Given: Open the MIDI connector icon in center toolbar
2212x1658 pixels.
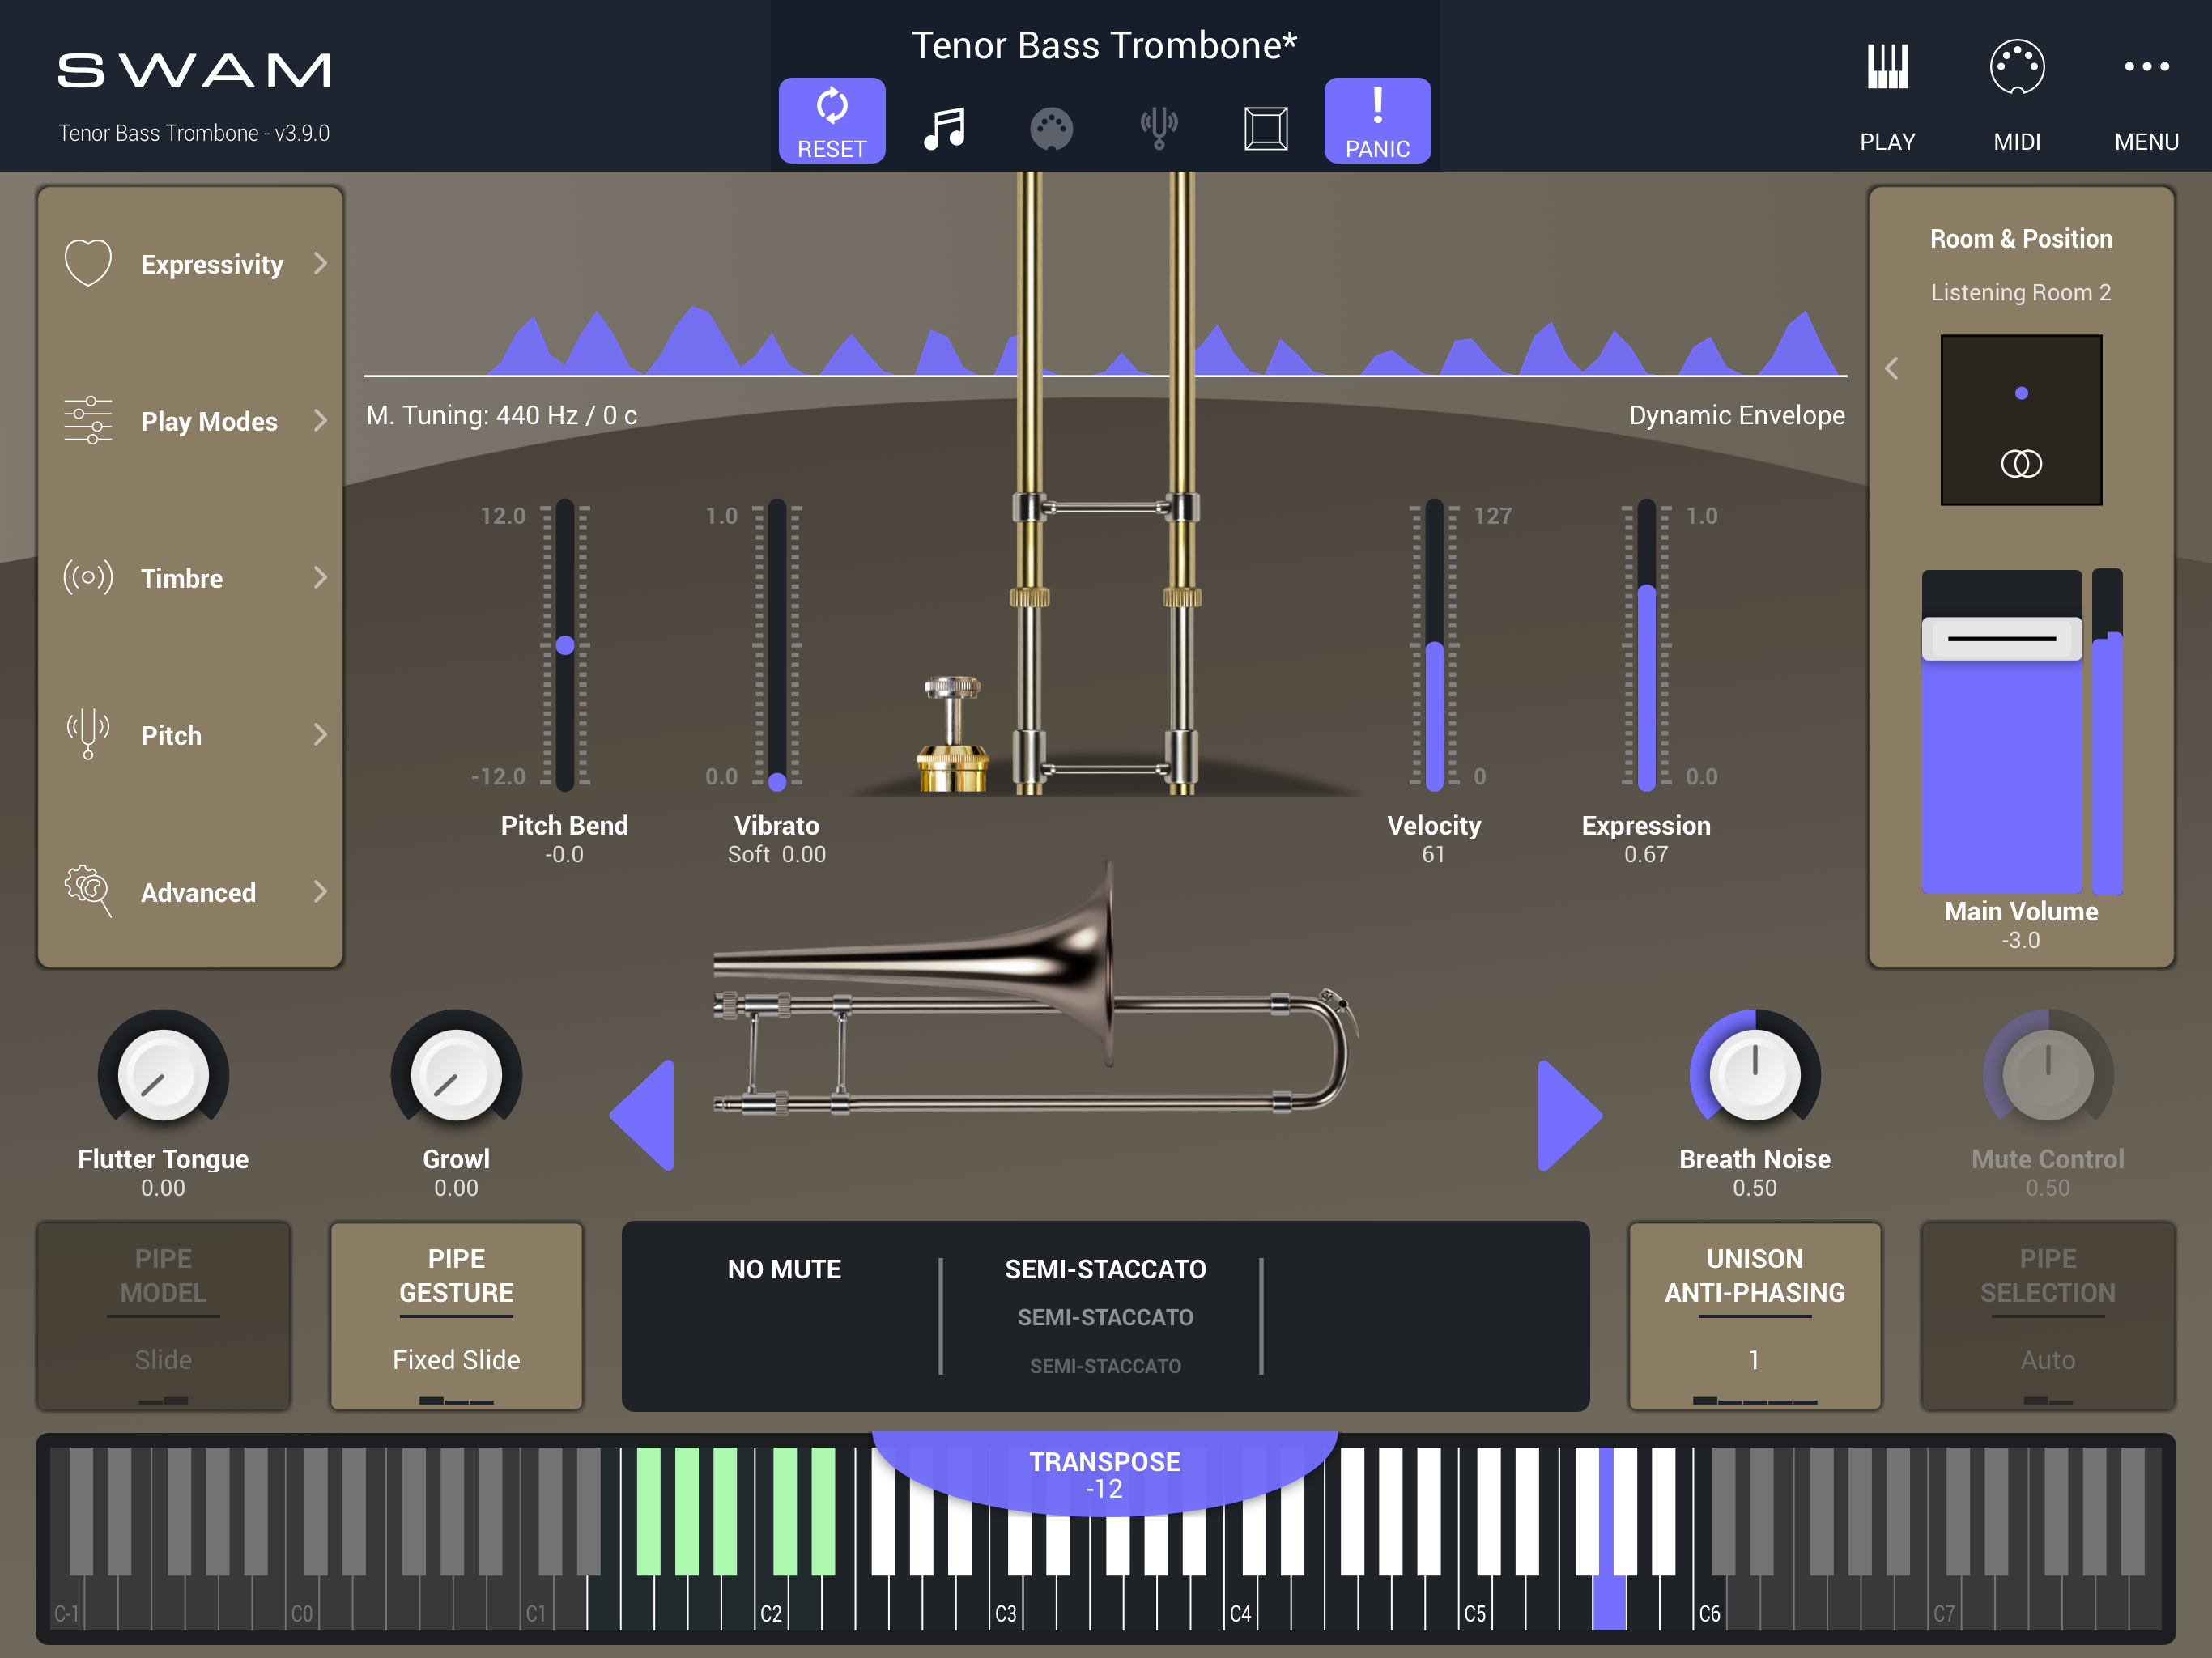Looking at the screenshot, I should [x=1051, y=129].
